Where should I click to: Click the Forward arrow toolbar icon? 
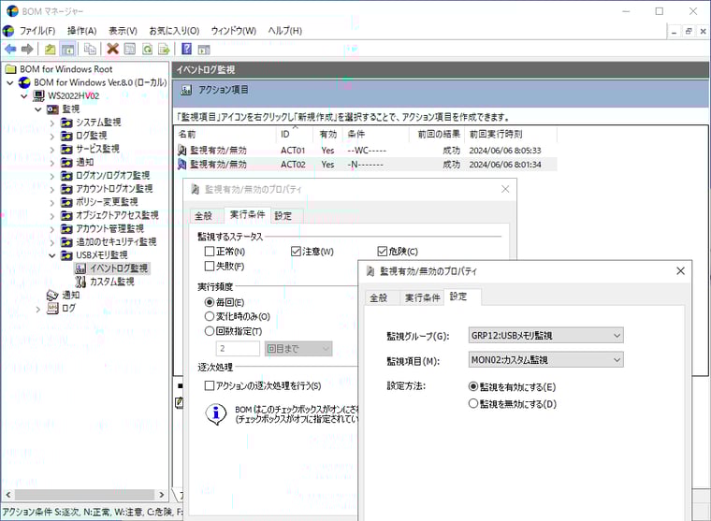[27, 49]
